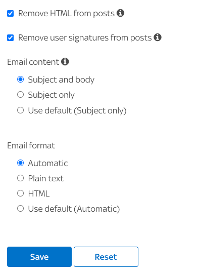Pick Use default (Automatic) radio button

[x=20, y=209]
